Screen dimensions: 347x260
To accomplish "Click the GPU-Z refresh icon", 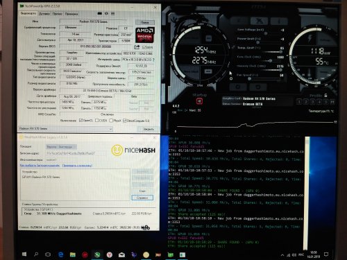I will pyautogui.click(x=106, y=14).
